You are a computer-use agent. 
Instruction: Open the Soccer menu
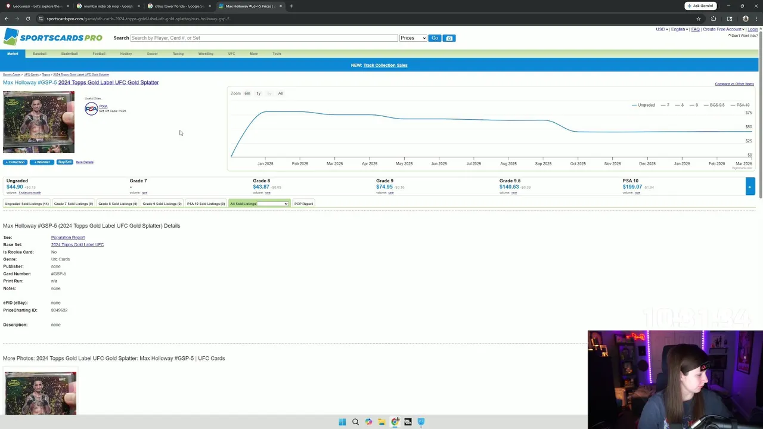click(152, 54)
